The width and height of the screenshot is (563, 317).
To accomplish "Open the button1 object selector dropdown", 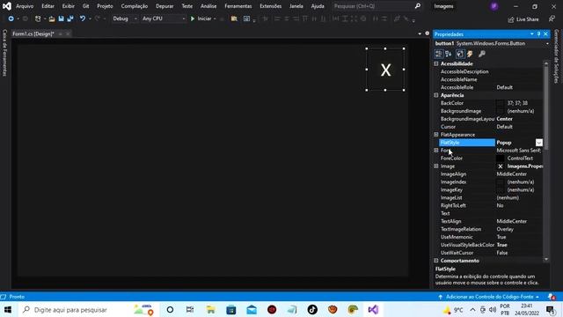I will point(547,44).
